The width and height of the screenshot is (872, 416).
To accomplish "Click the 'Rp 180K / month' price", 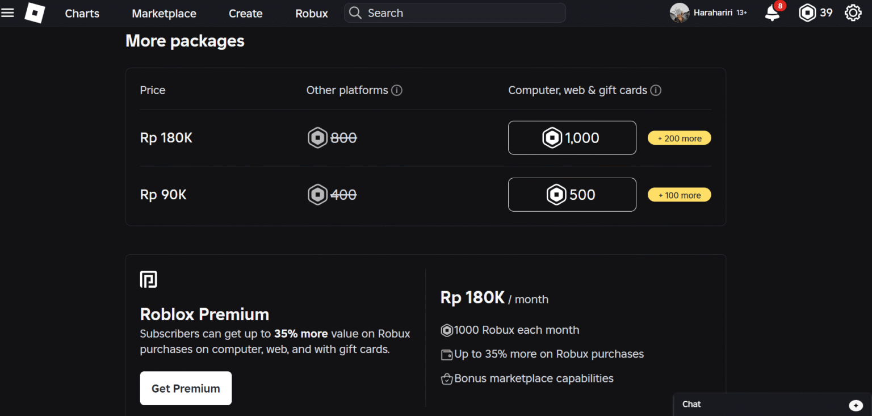I will 494,298.
